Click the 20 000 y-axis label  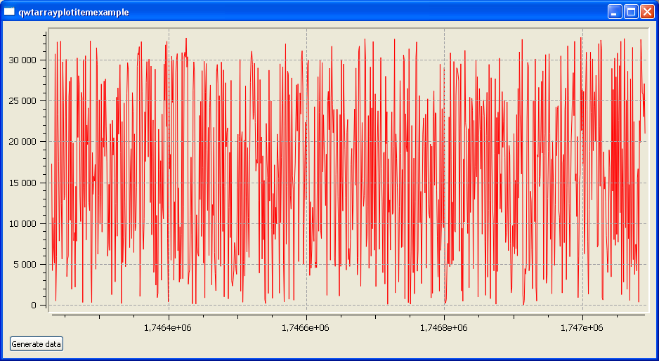(x=22, y=142)
